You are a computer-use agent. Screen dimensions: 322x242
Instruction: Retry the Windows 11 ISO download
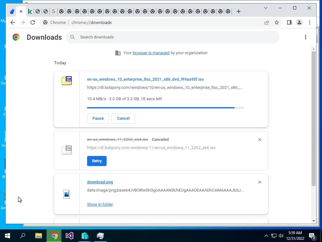click(97, 161)
